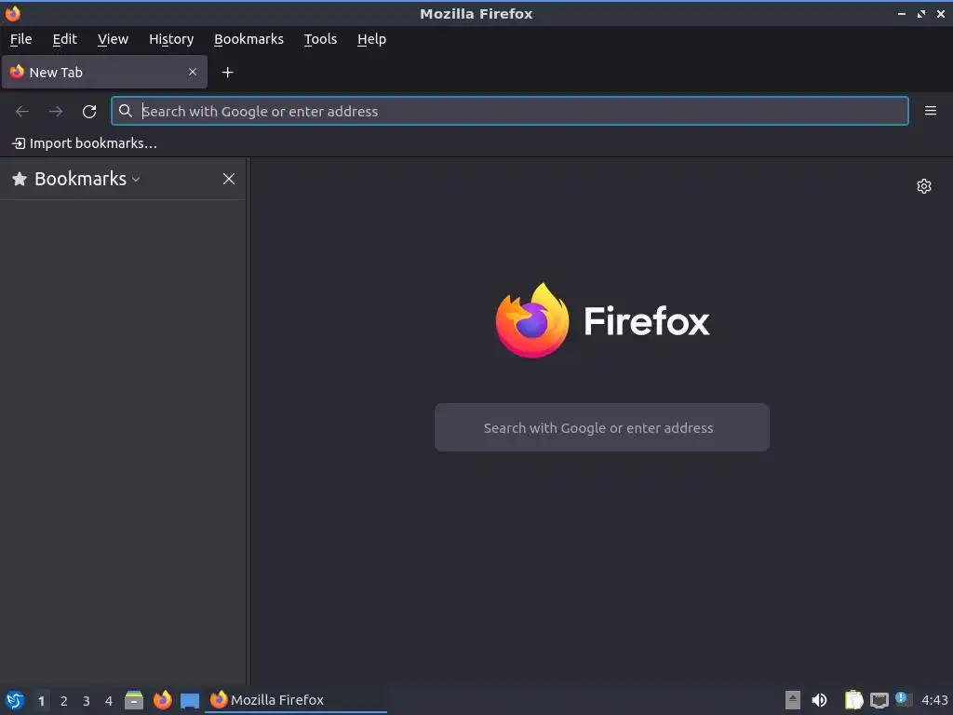953x715 pixels.
Task: Open the Edit menu
Action: [64, 39]
